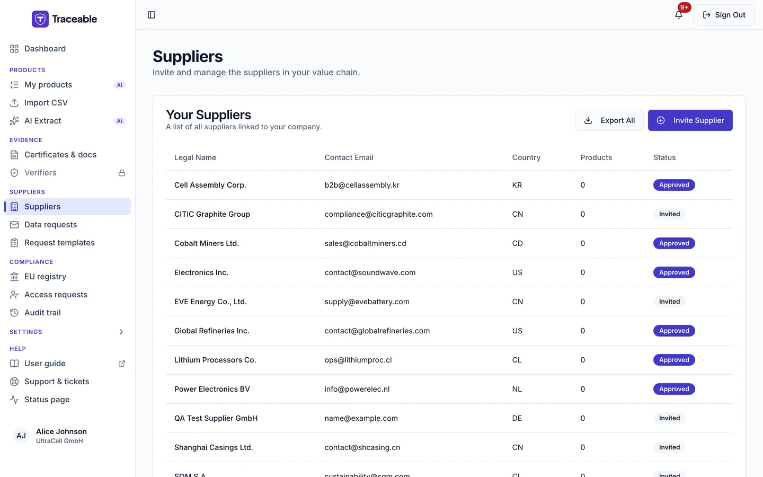Click the lock icon beside Verifiers
This screenshot has height=477, width=763.
pos(122,173)
